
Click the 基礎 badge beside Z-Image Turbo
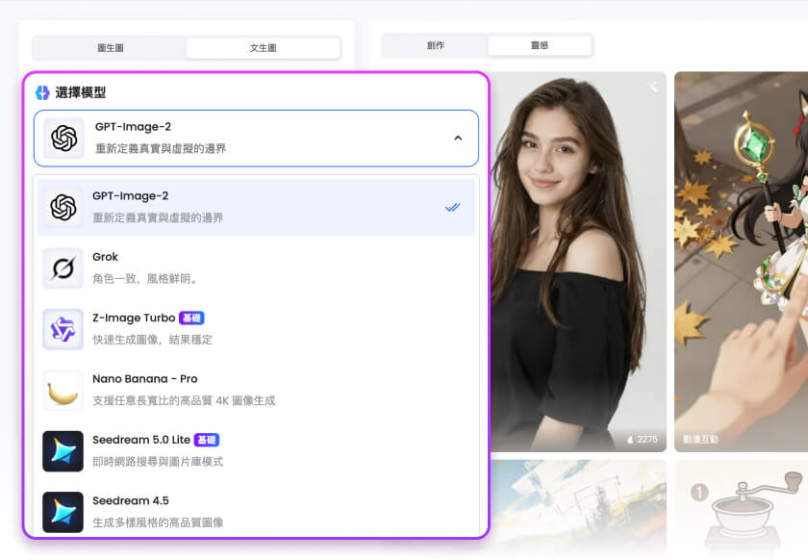coord(191,318)
